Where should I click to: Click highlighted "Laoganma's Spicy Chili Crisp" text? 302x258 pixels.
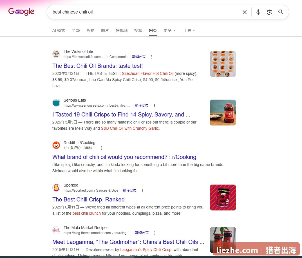[146, 250]
